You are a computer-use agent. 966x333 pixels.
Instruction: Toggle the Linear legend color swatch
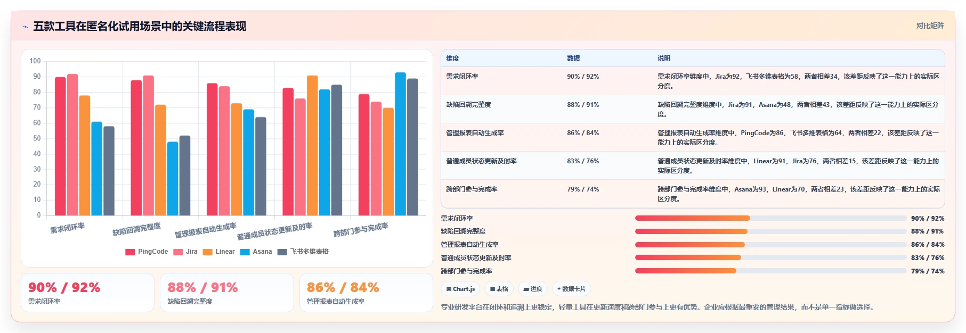click(208, 252)
